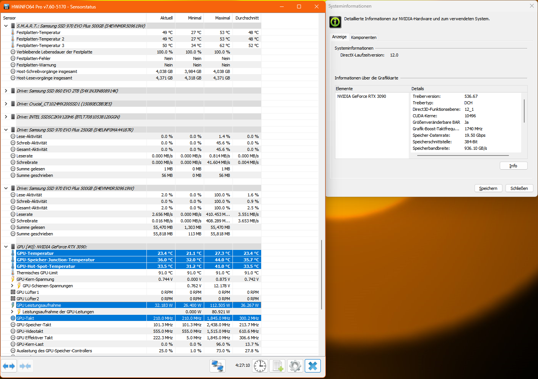Click thermometer icon of Festplatten-Temperatur 3
This screenshot has height=379, width=538.
tap(13, 45)
